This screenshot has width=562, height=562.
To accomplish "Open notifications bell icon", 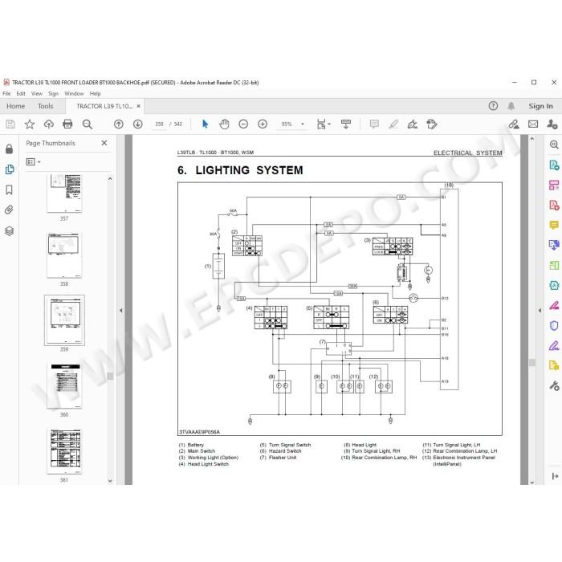I will pos(511,106).
